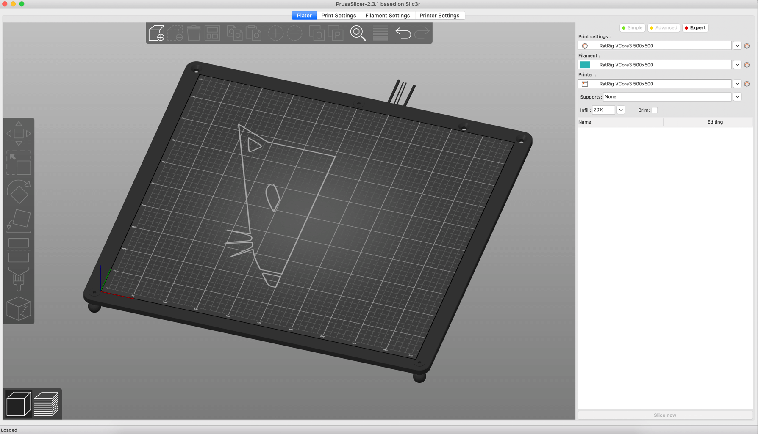Expand the Filament preset dropdown
The width and height of the screenshot is (758, 434).
737,65
